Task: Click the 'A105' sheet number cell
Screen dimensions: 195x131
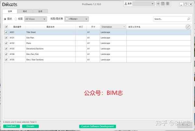Action: [x=17, y=59]
